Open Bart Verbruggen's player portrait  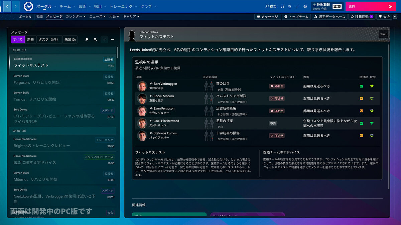click(142, 86)
